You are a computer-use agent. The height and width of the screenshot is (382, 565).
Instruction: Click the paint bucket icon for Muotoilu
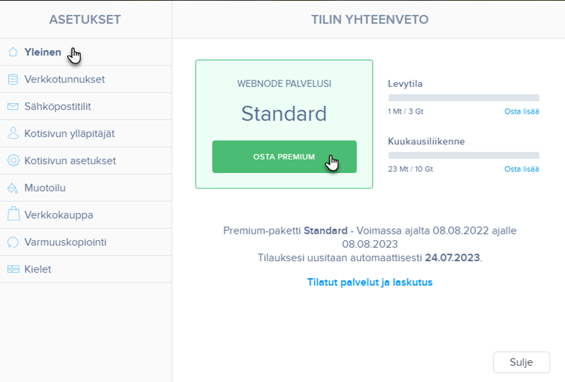[x=13, y=188]
